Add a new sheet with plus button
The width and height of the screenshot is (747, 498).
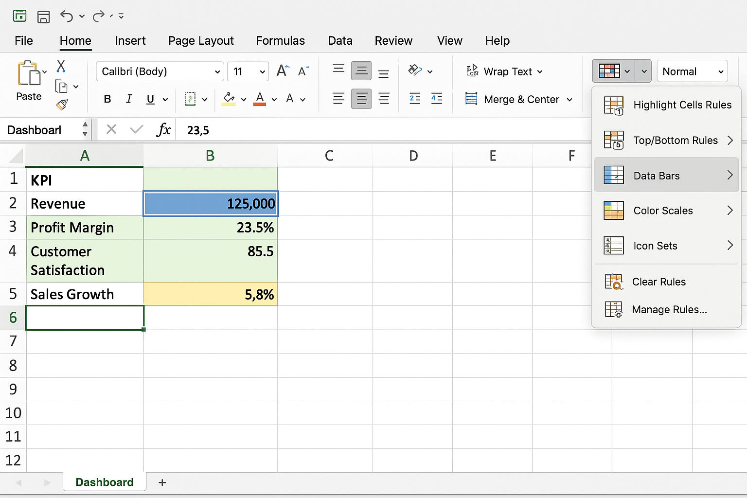click(x=162, y=482)
